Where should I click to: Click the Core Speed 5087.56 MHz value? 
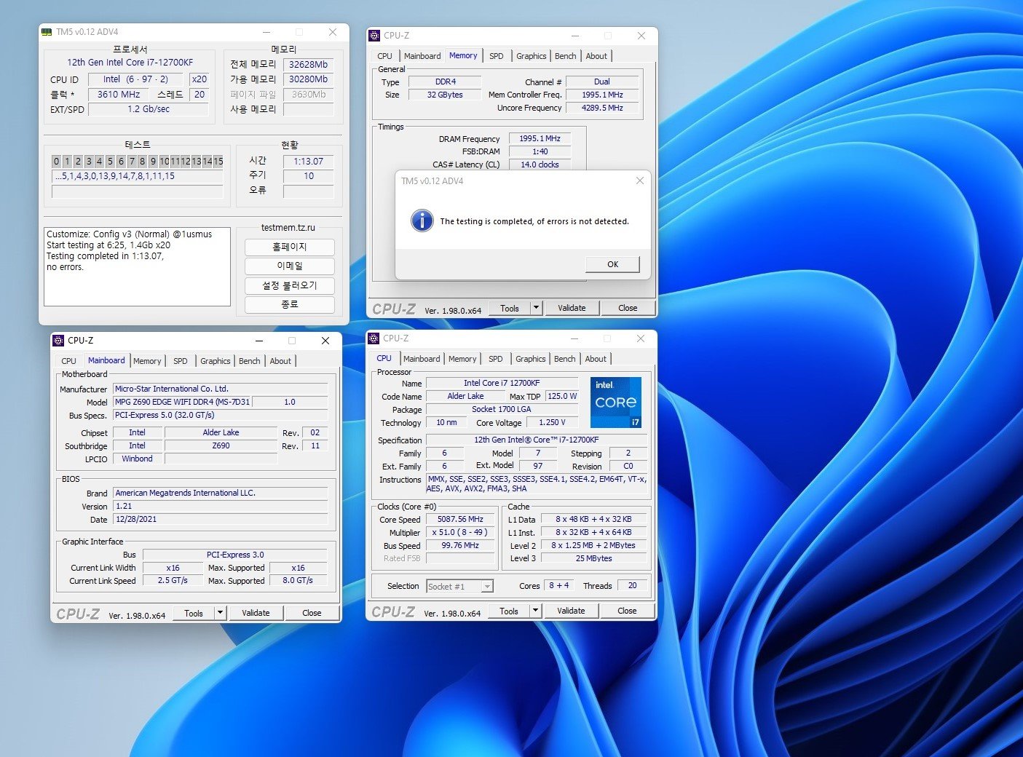[460, 520]
